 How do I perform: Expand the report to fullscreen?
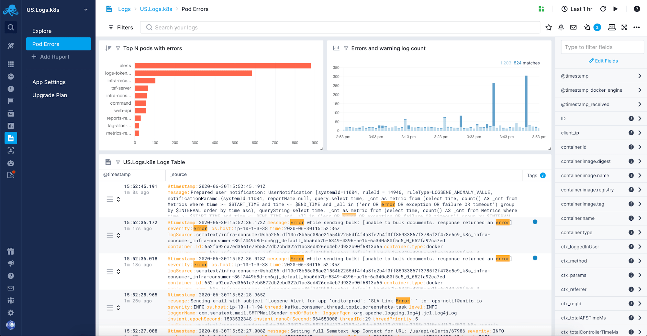624,27
